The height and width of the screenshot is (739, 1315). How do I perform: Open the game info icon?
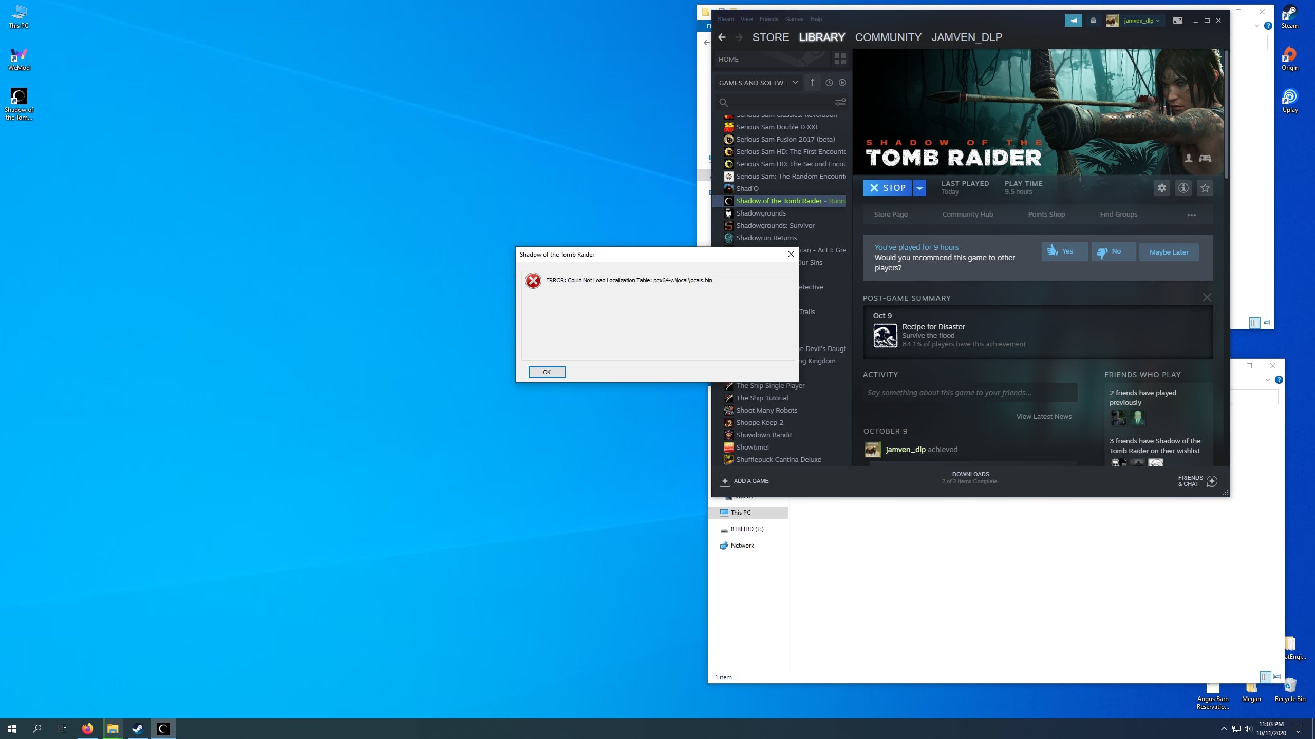(x=1183, y=188)
